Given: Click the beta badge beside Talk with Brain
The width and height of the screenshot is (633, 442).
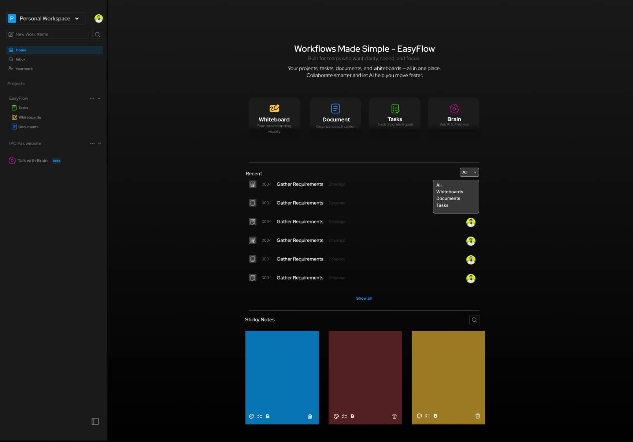Looking at the screenshot, I should click(56, 161).
